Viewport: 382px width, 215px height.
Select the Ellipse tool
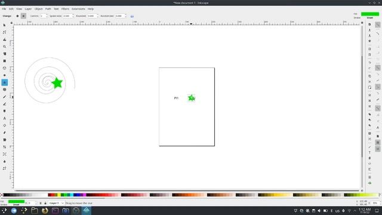click(4, 75)
